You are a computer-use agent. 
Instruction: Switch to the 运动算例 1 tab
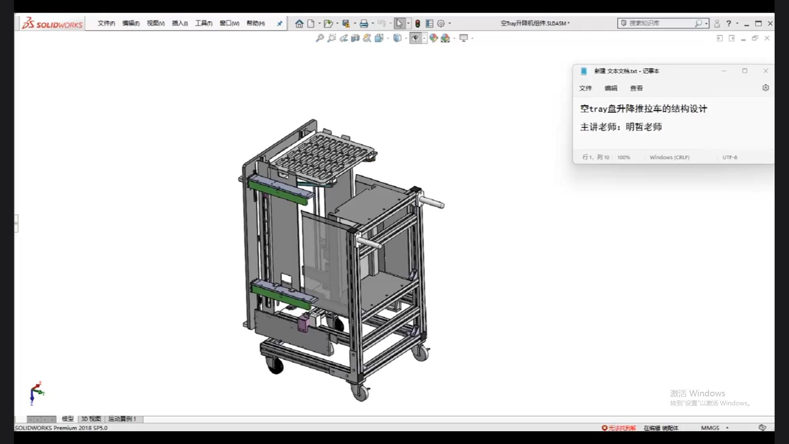pyautogui.click(x=122, y=419)
